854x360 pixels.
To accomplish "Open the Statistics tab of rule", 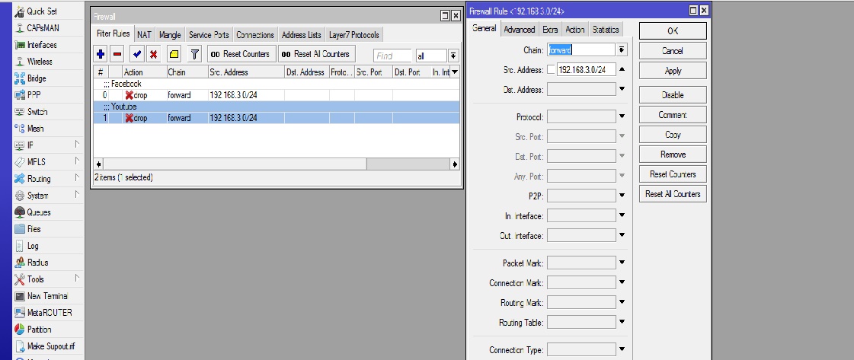I will click(605, 30).
